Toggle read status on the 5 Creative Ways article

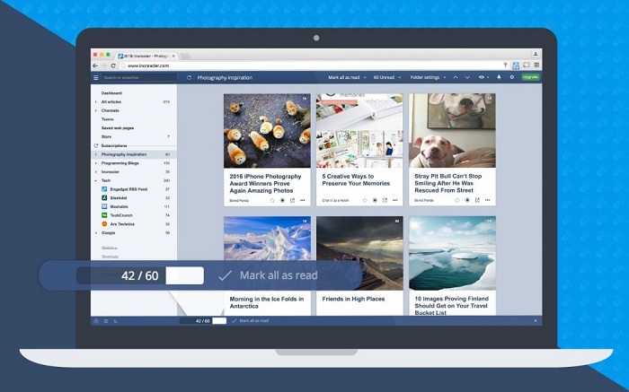[x=375, y=200]
